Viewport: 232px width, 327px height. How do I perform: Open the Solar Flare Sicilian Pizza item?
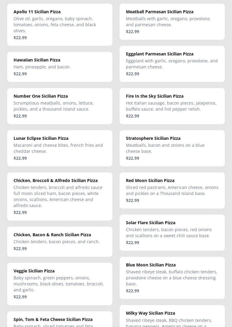(172, 232)
